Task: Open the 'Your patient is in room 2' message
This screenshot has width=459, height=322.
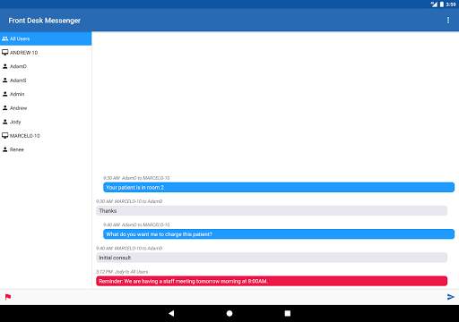Action: 279,187
